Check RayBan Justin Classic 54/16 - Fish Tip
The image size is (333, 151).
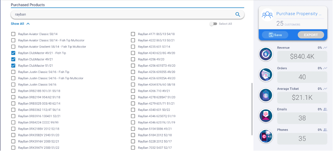[x=13, y=72]
